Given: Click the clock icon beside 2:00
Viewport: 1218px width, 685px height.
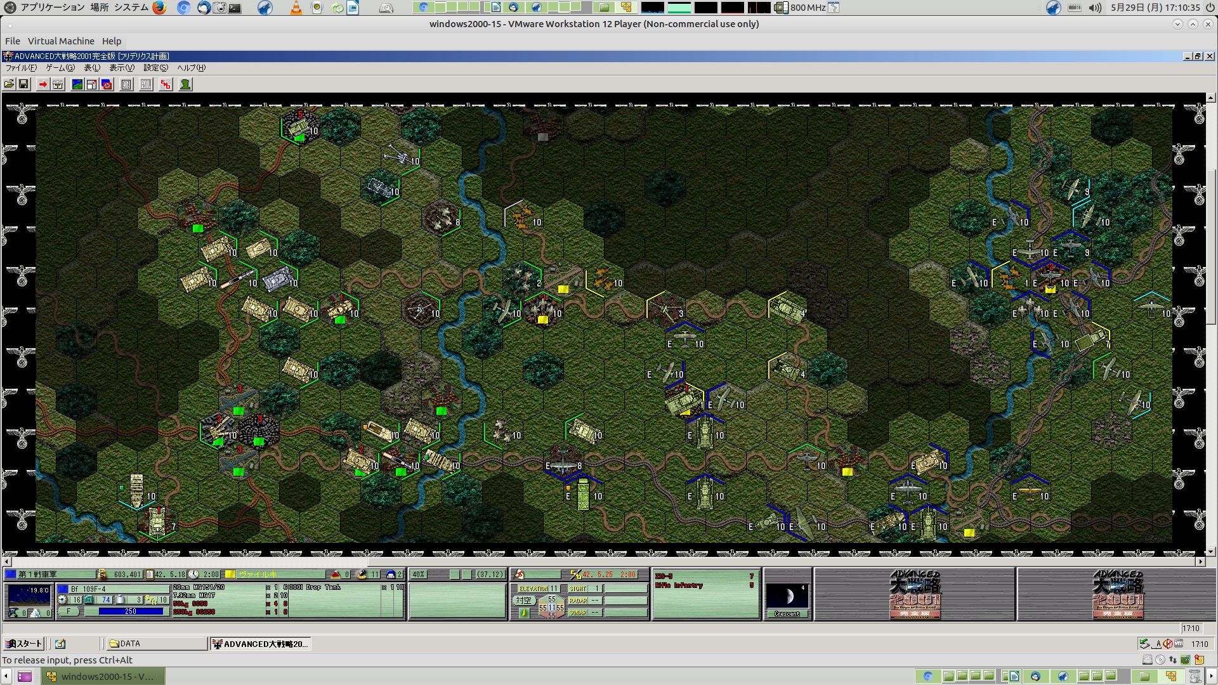Looking at the screenshot, I should click(193, 575).
